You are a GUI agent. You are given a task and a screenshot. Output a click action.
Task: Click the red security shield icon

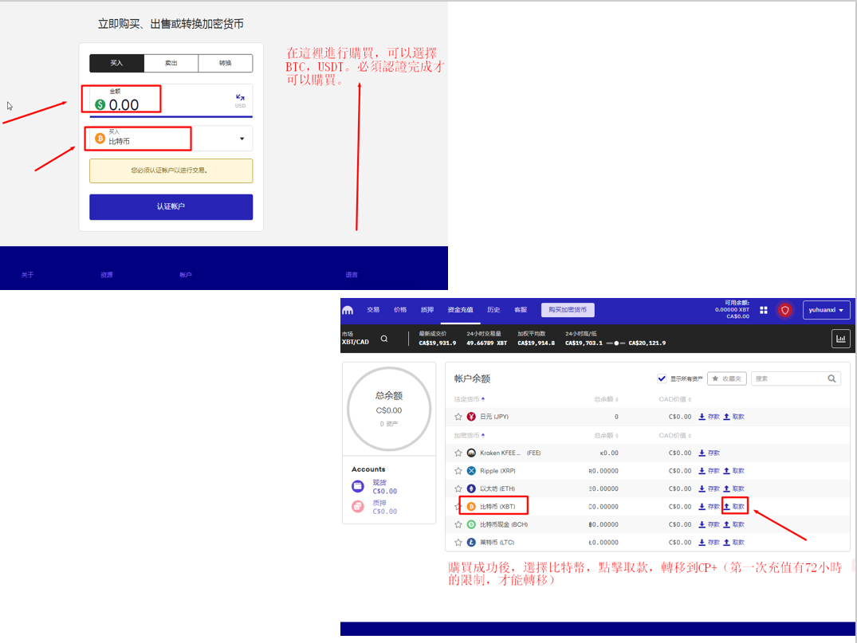(784, 310)
